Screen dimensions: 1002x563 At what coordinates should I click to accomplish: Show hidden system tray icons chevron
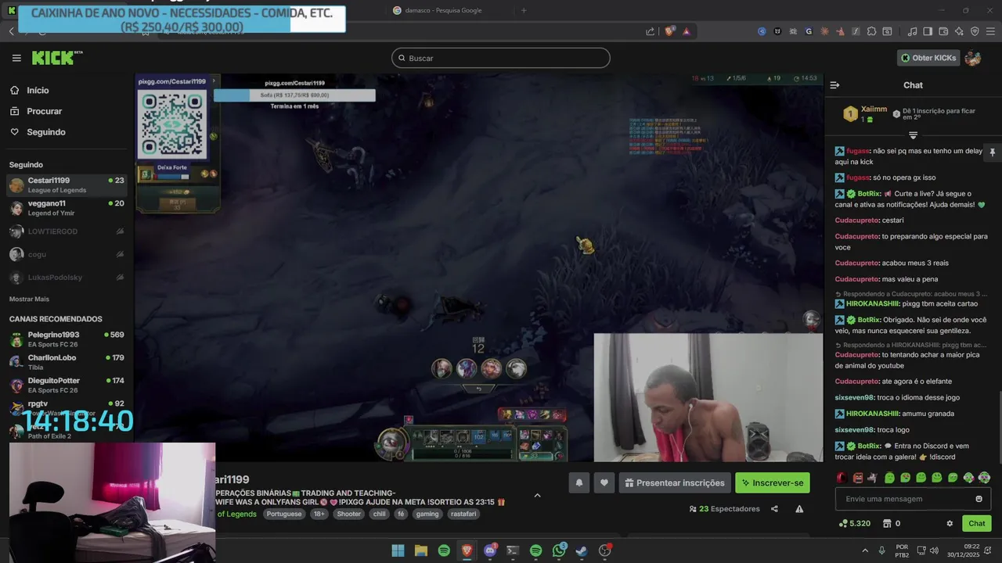(865, 550)
